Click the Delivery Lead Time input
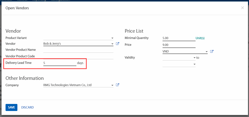249x117 pixels. point(59,63)
